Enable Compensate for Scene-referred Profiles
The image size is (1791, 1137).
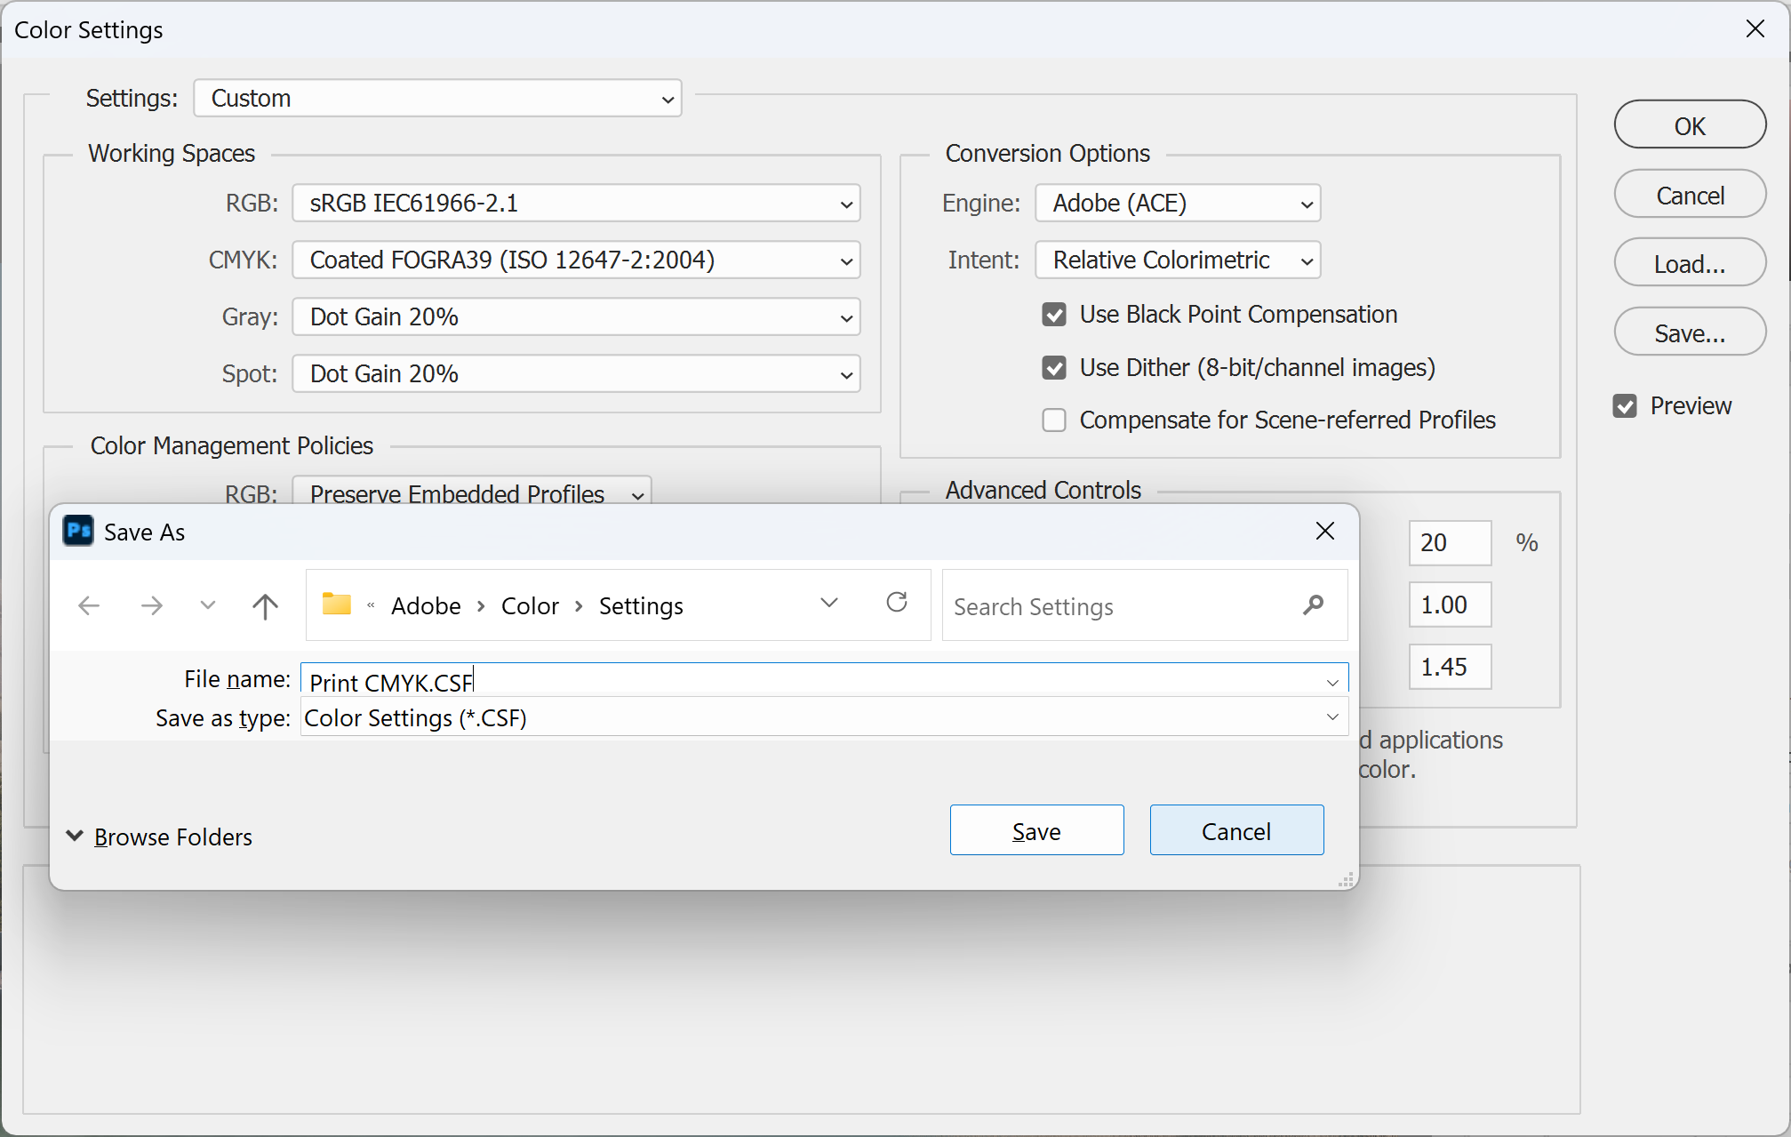point(1054,420)
